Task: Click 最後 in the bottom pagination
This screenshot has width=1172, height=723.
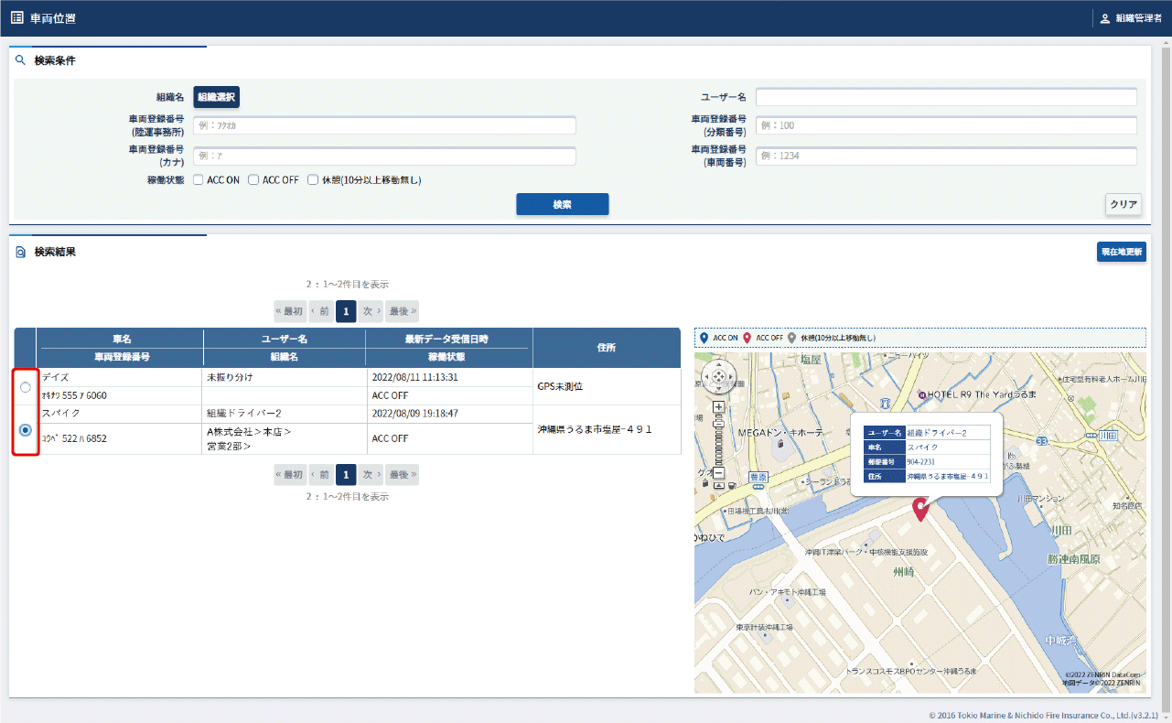Action: tap(403, 475)
